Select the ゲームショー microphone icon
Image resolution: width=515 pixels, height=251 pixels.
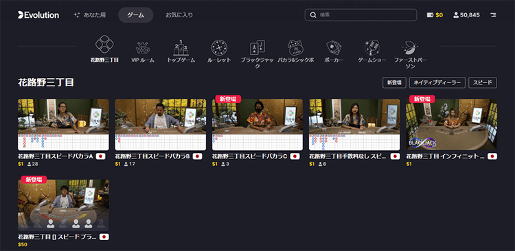371,47
